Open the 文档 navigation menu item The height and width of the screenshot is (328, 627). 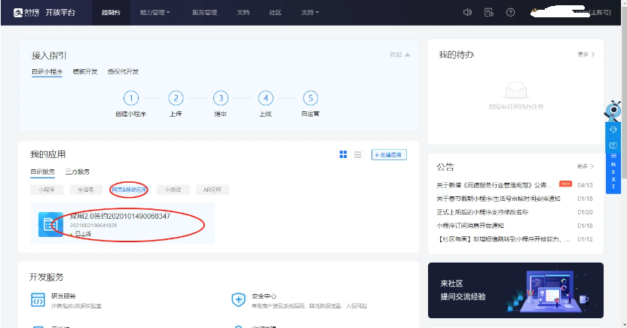pyautogui.click(x=243, y=13)
